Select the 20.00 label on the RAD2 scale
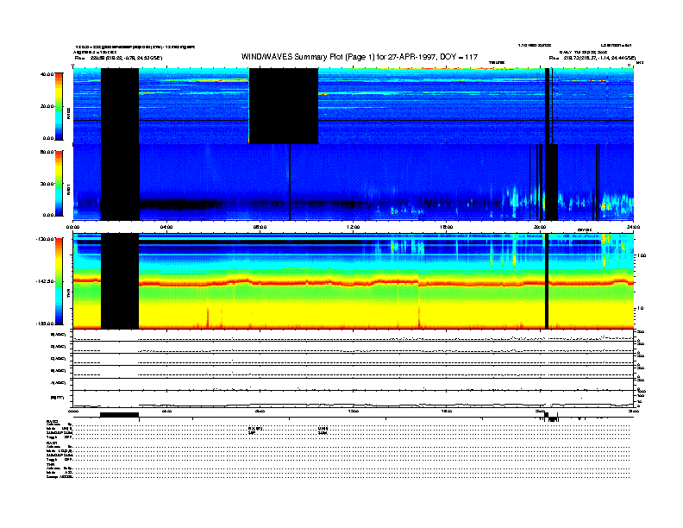This screenshot has height=528, width=683. coord(47,106)
